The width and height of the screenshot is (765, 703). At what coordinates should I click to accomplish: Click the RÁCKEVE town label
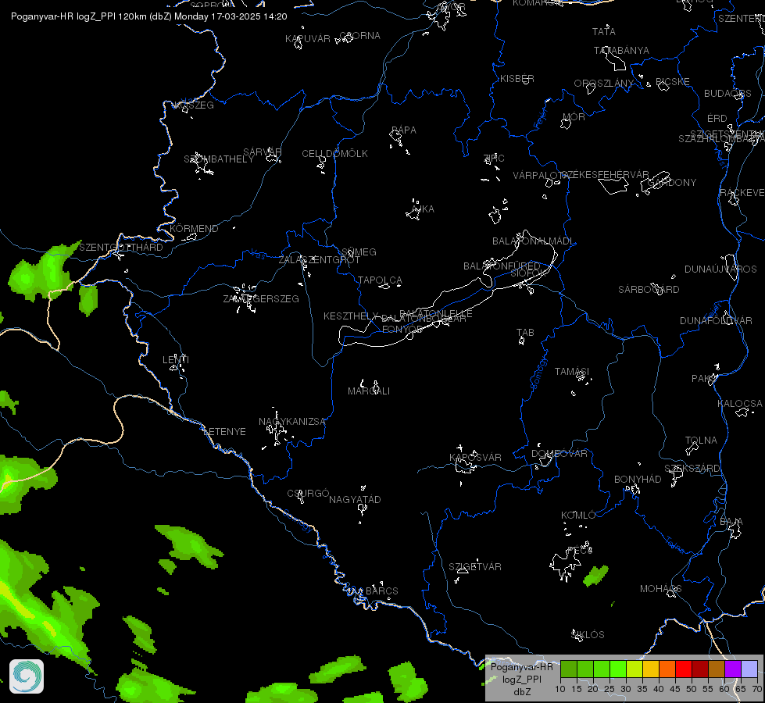click(x=742, y=193)
